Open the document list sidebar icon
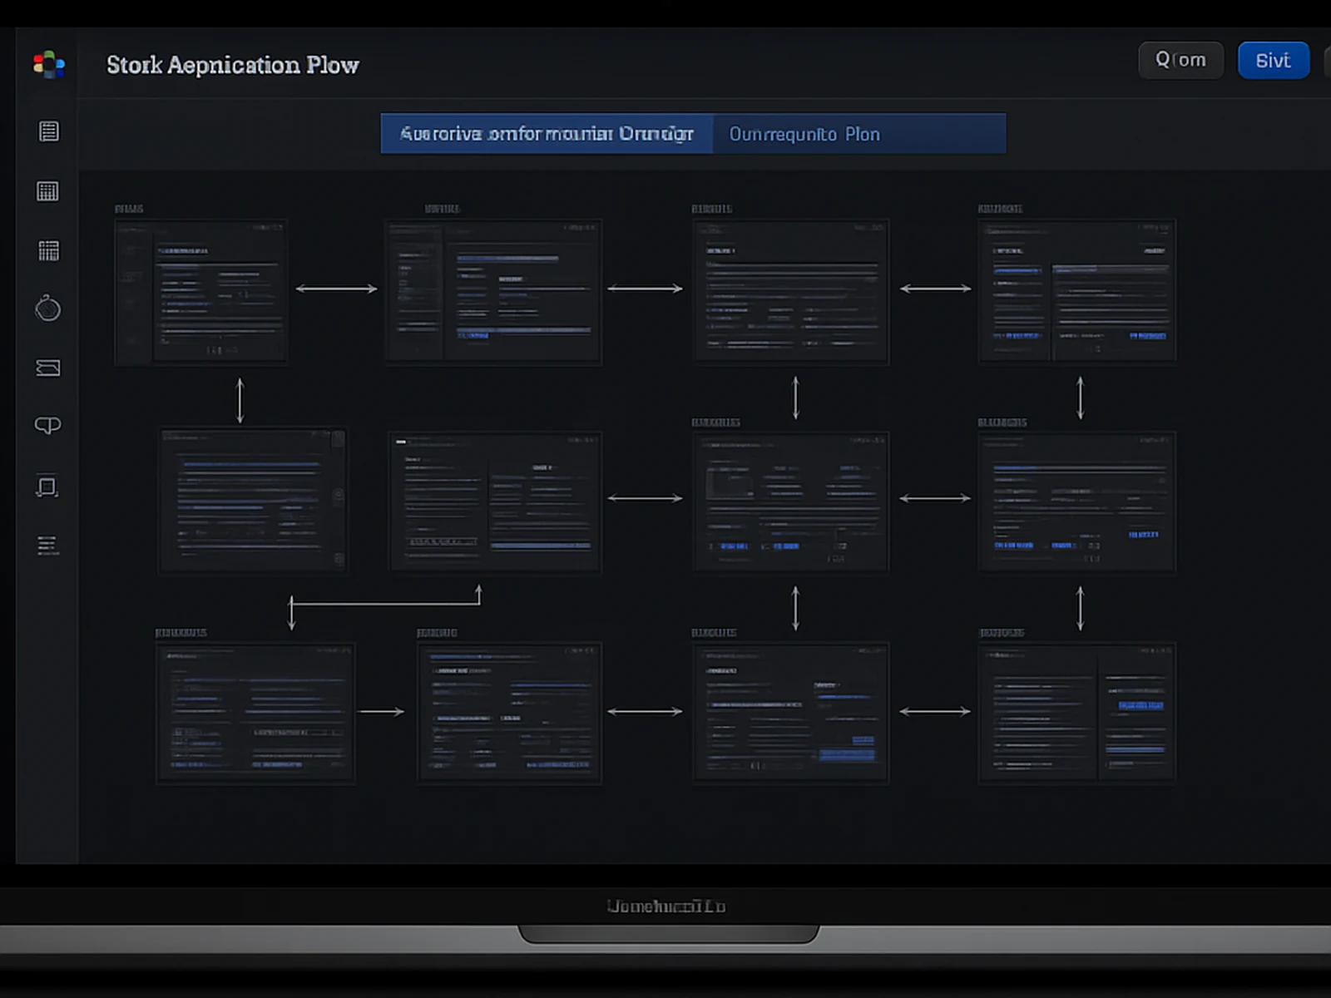 tap(48, 131)
